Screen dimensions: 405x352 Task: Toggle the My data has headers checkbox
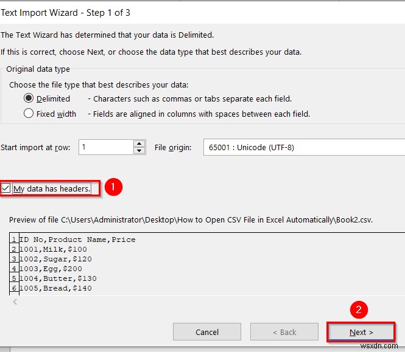(5, 188)
